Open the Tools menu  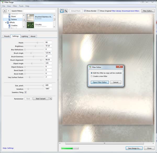pos(21,6)
